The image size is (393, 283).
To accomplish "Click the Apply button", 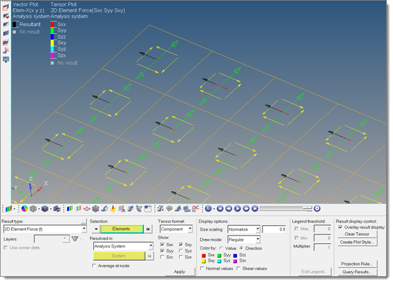I will click(180, 271).
